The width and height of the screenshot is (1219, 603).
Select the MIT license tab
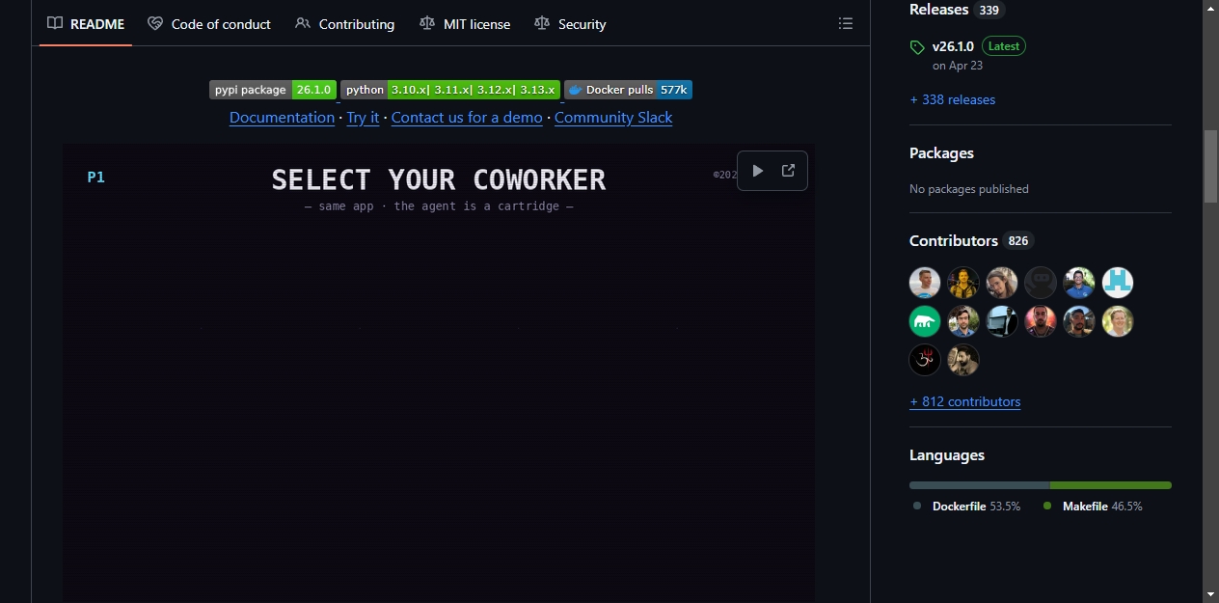465,24
